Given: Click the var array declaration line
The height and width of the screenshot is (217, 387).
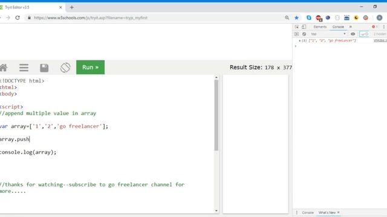Looking at the screenshot, I should click(54, 126).
